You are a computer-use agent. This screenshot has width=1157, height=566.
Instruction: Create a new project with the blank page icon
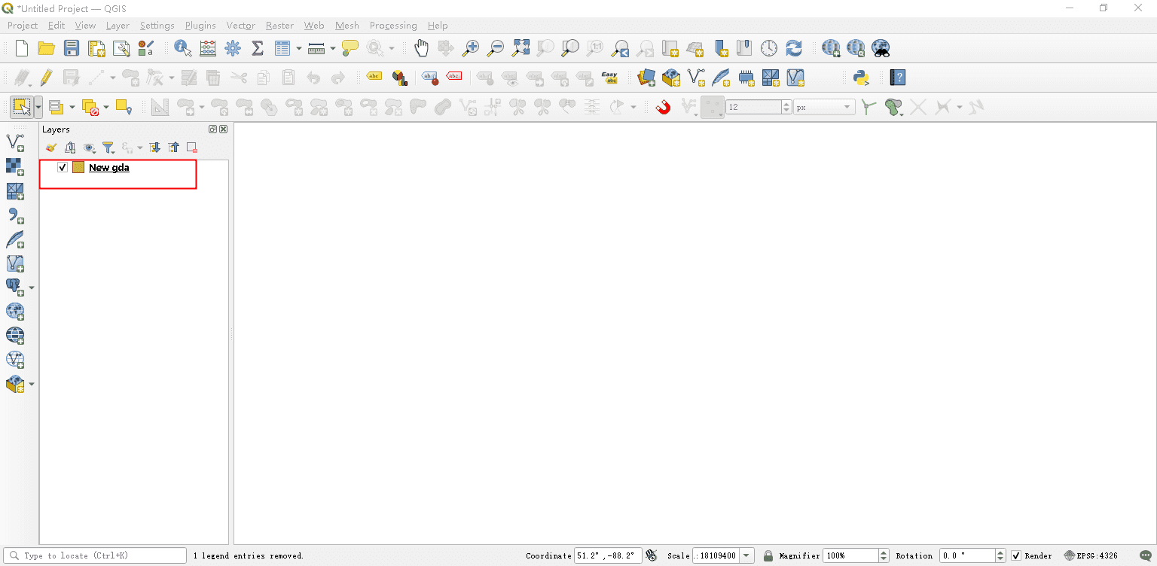(x=22, y=48)
